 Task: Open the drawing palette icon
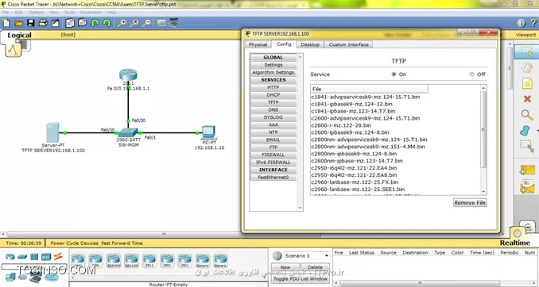point(161,23)
